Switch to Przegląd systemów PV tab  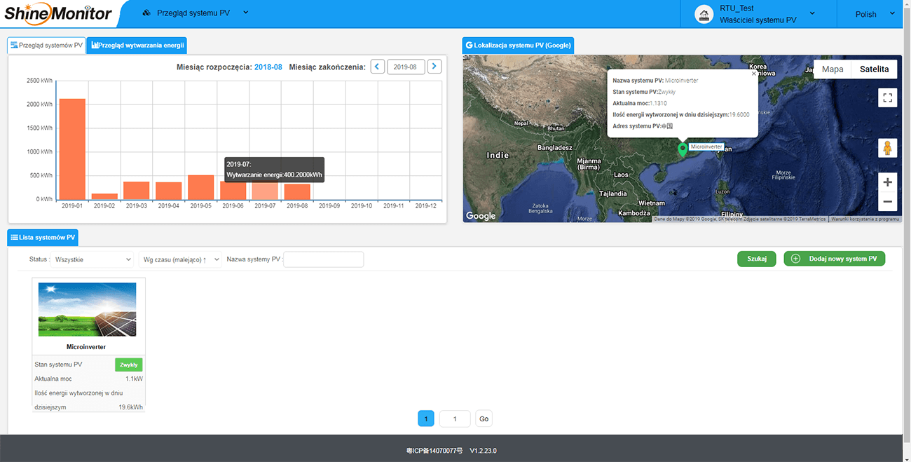coord(46,46)
